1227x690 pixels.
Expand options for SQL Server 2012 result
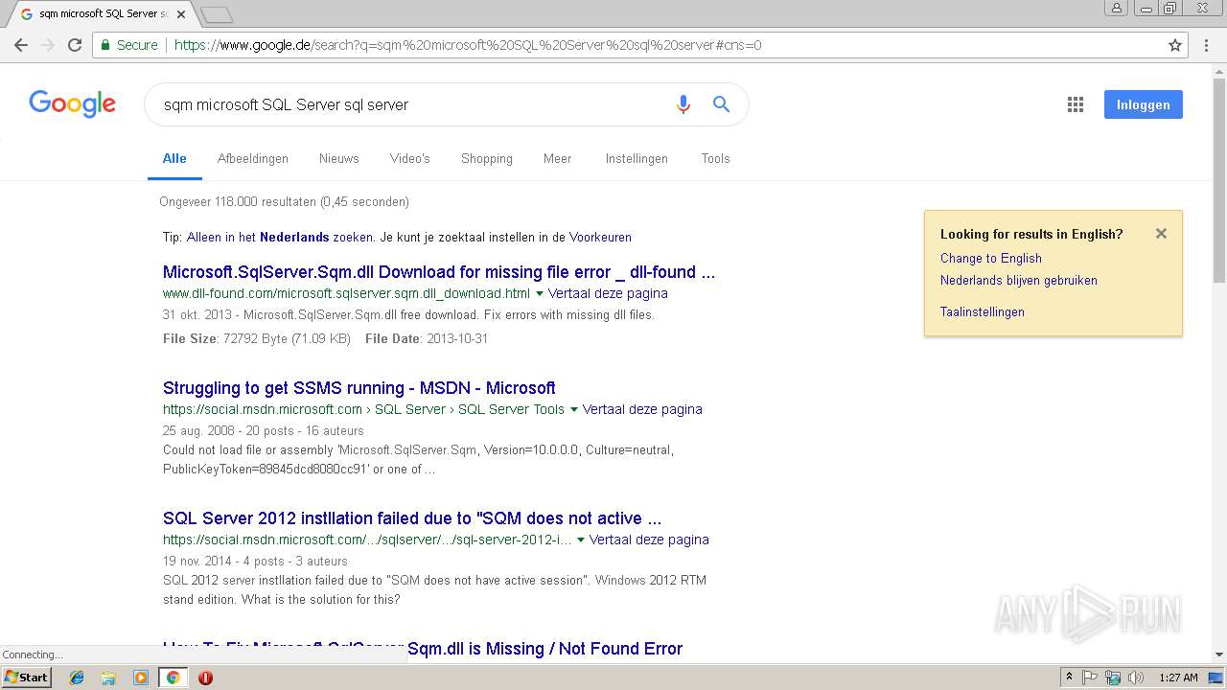click(x=580, y=540)
